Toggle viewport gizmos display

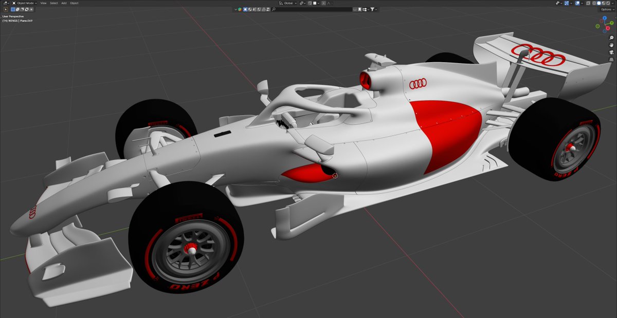(x=567, y=3)
